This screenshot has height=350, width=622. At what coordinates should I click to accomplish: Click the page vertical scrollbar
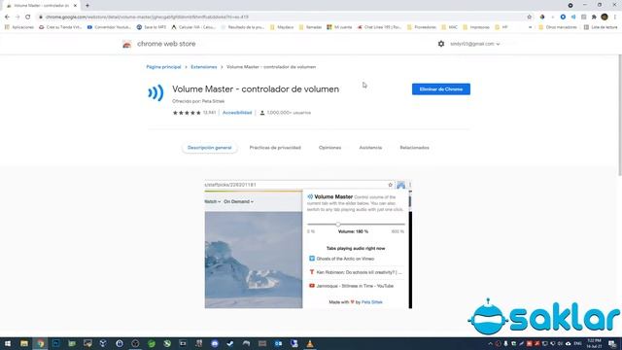coord(620,115)
